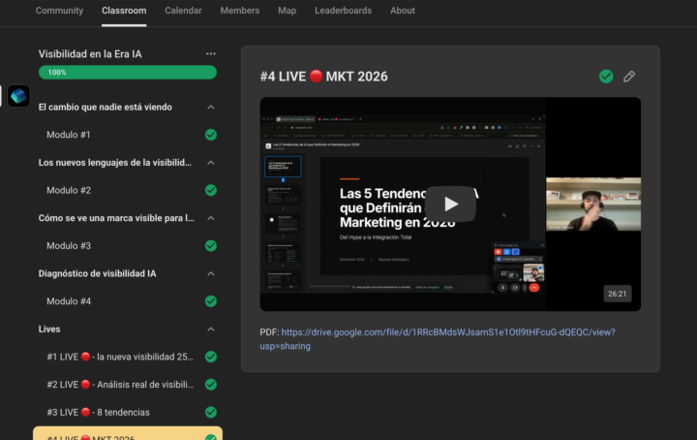The height and width of the screenshot is (440, 697).
Task: Collapse 'El cambio que nadie está viendo' section
Action: [x=211, y=108]
